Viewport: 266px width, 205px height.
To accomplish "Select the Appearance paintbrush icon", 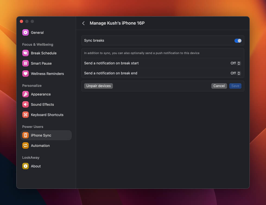I will (x=25, y=94).
